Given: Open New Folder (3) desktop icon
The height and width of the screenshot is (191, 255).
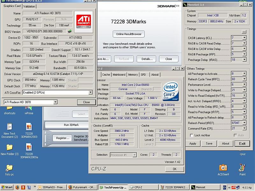Looking at the screenshot, I should coord(10,150).
